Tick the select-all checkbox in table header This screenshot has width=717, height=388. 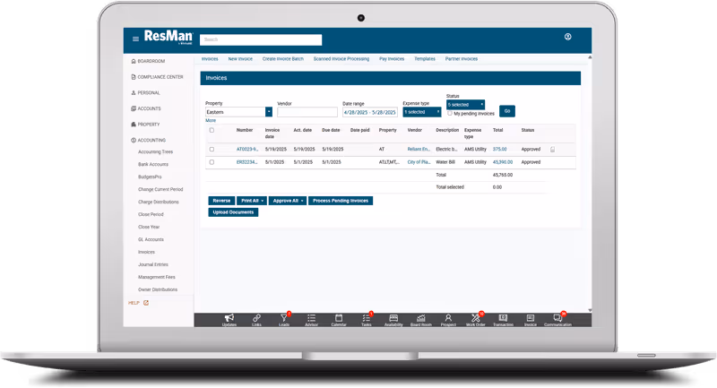click(x=212, y=130)
